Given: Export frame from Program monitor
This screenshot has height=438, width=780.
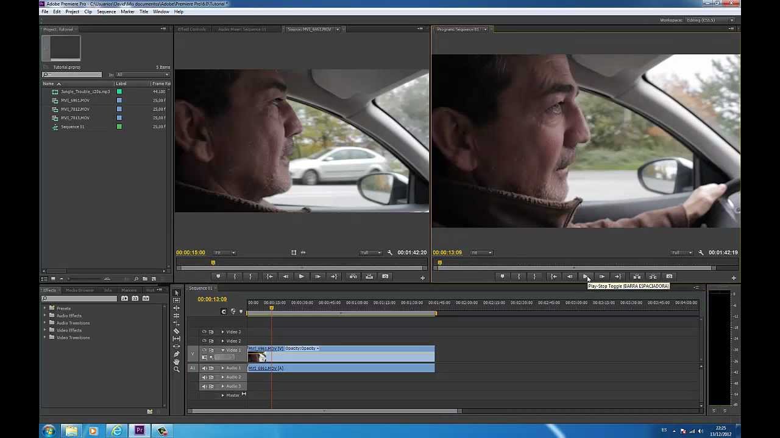Looking at the screenshot, I should point(669,277).
